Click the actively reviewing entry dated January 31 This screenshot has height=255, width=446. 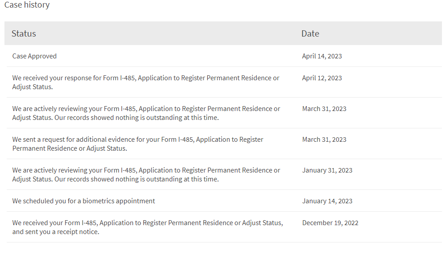tap(146, 175)
